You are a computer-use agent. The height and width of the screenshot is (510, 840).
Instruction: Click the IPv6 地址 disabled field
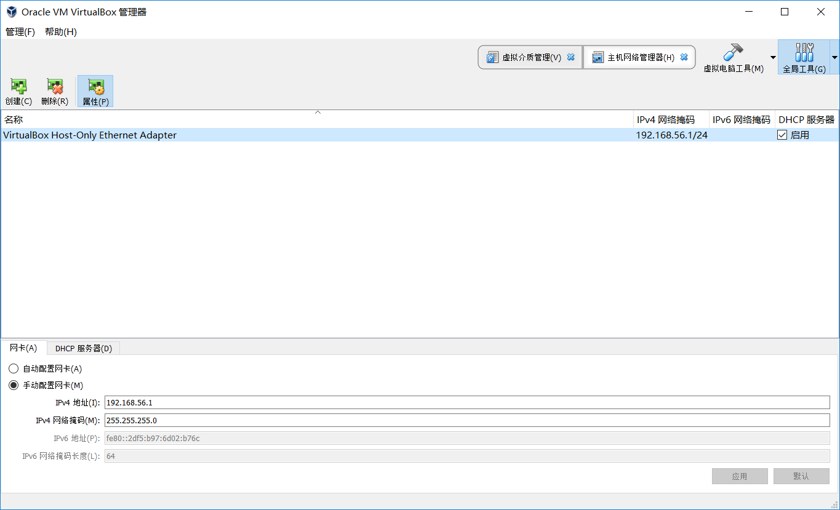coord(467,438)
